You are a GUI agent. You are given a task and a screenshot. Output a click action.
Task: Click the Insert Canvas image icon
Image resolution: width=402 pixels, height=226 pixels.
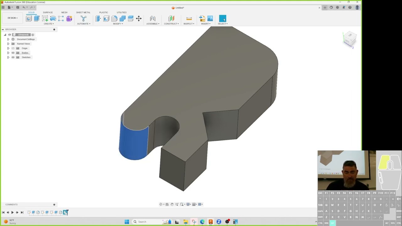click(210, 19)
